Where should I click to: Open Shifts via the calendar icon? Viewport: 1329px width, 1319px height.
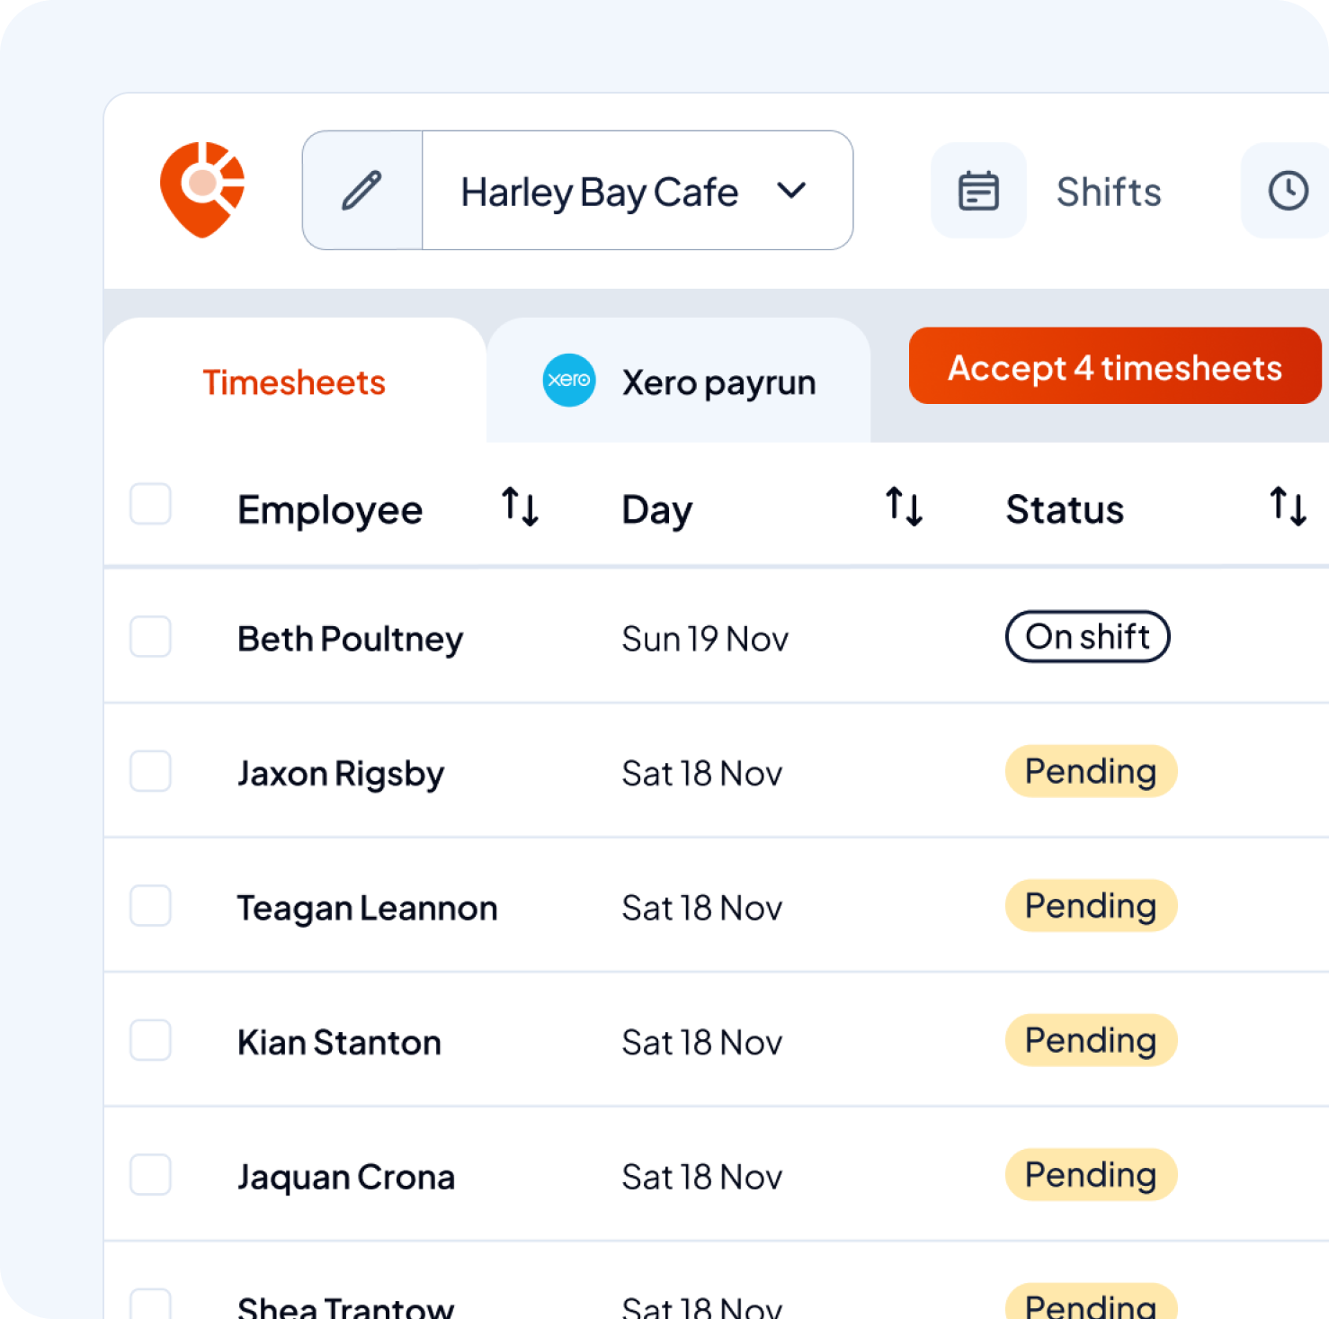978,190
